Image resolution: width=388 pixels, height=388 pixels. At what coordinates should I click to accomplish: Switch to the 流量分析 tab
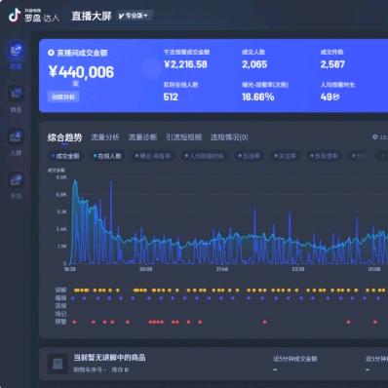[x=105, y=137]
